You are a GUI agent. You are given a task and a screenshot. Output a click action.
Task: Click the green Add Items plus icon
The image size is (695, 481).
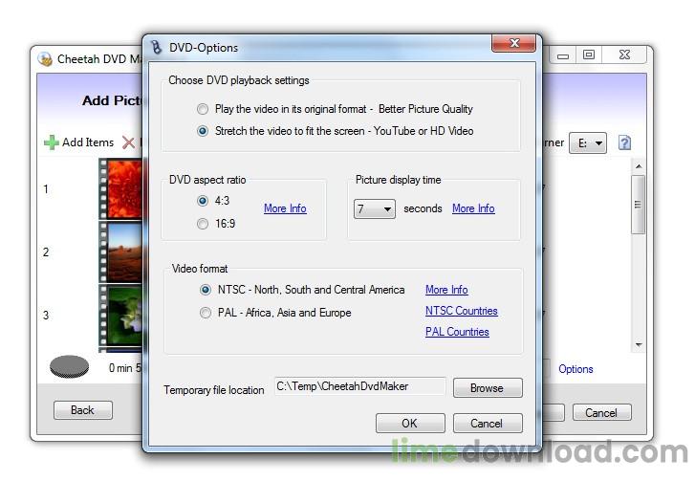[52, 142]
